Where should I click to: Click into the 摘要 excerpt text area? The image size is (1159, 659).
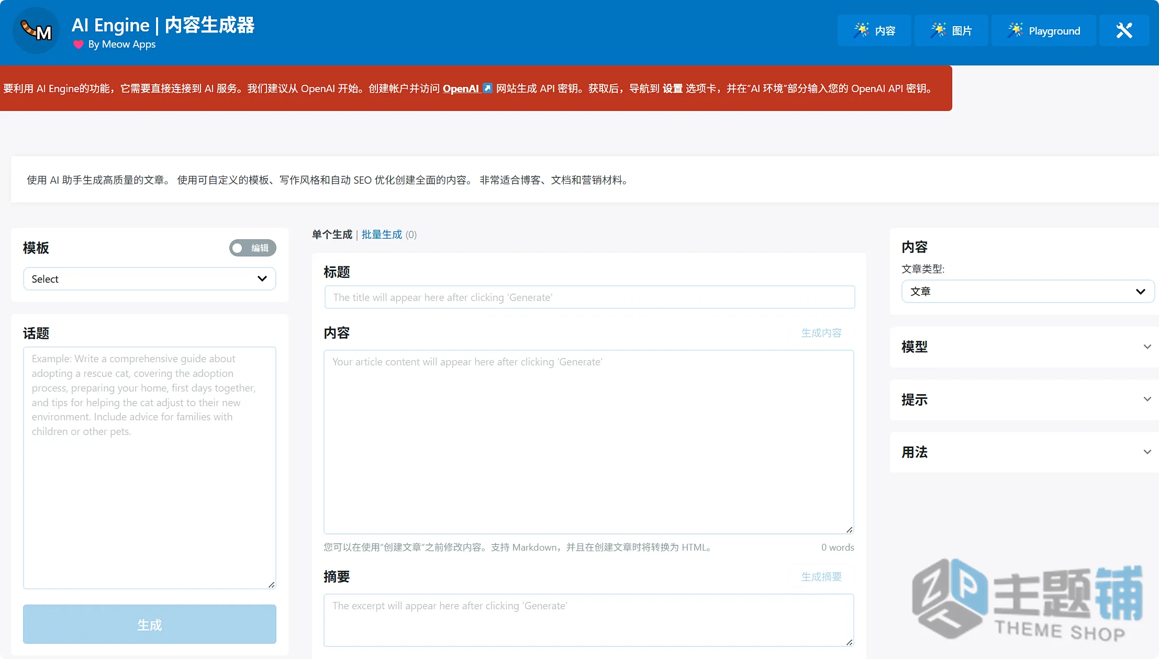[x=589, y=620]
